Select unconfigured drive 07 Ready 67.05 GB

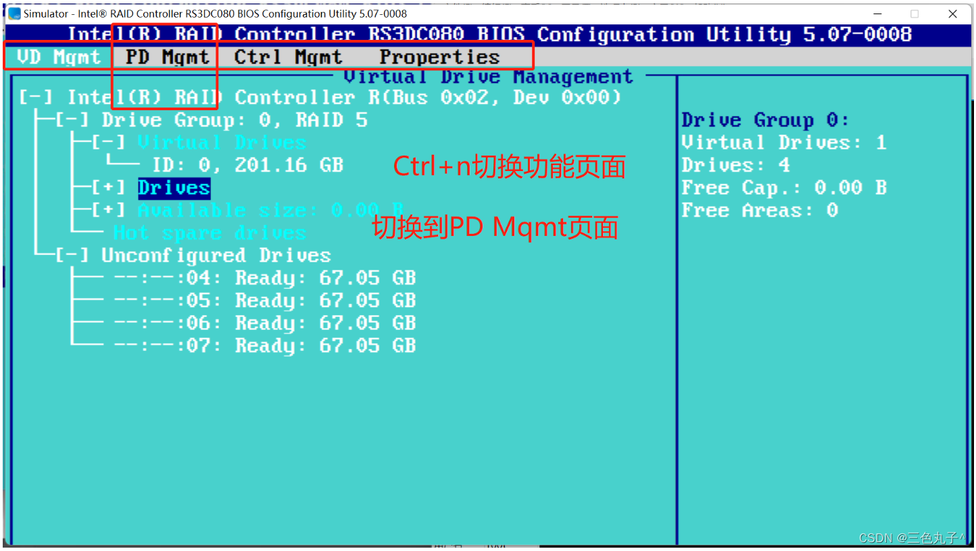pos(264,345)
